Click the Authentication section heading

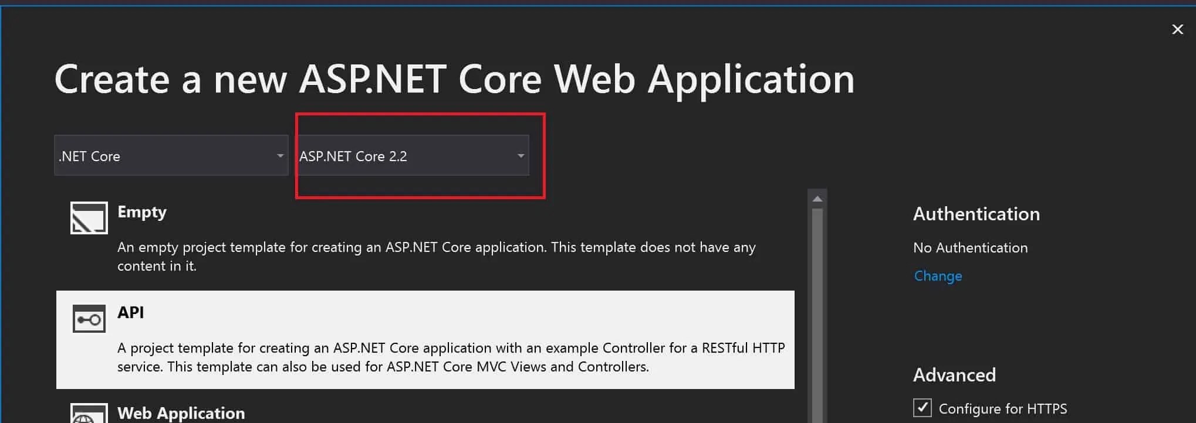[977, 214]
